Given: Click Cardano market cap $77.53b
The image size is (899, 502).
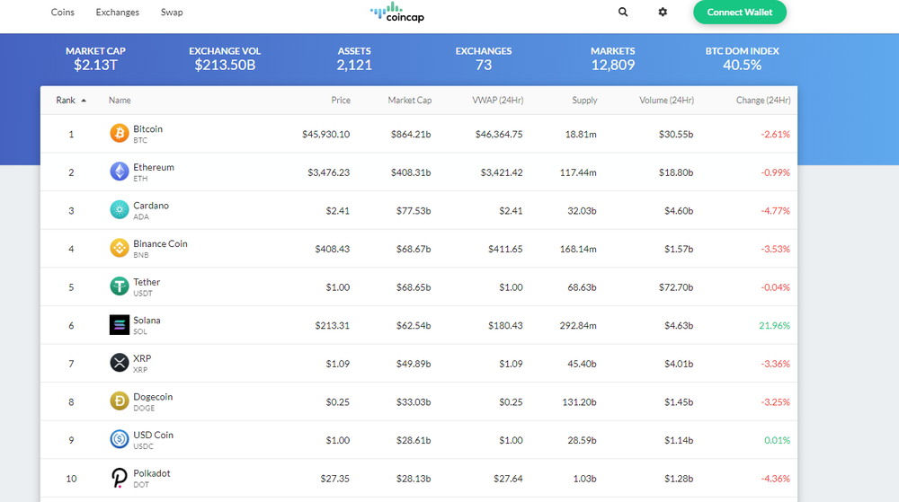Looking at the screenshot, I should (x=414, y=211).
